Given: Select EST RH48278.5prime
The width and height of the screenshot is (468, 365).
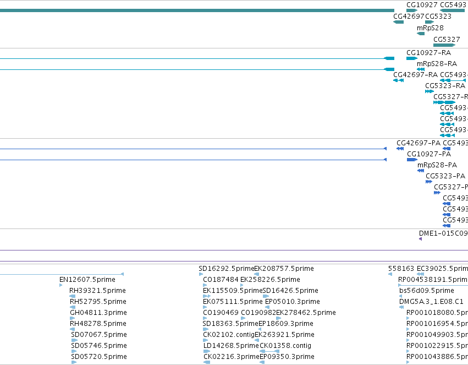Looking at the screenshot, I should (x=98, y=324).
